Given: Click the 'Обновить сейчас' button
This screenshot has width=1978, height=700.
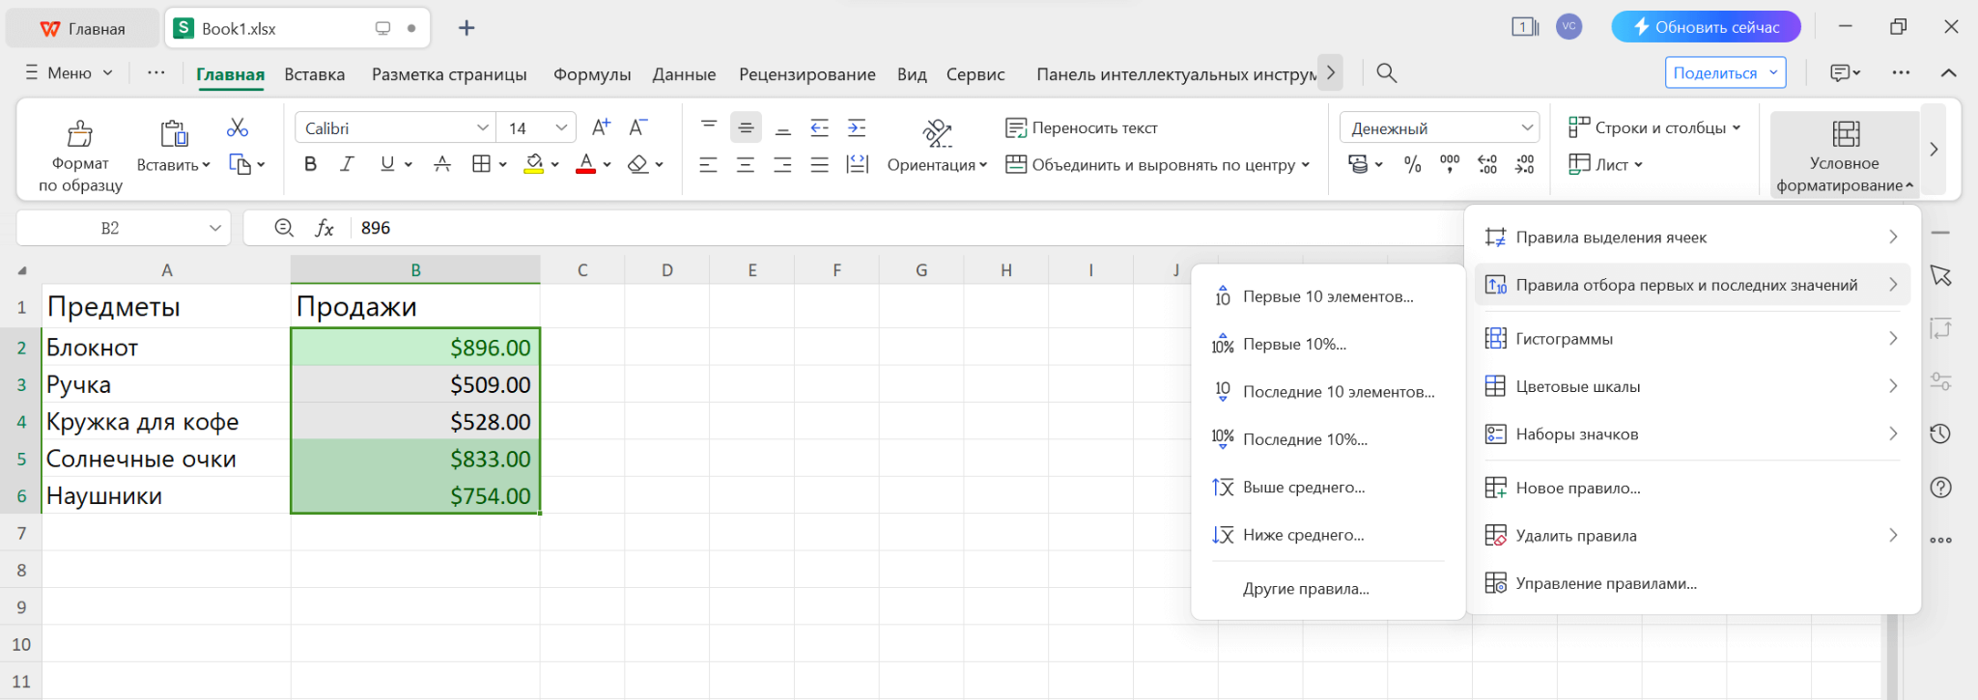Looking at the screenshot, I should pos(1706,27).
